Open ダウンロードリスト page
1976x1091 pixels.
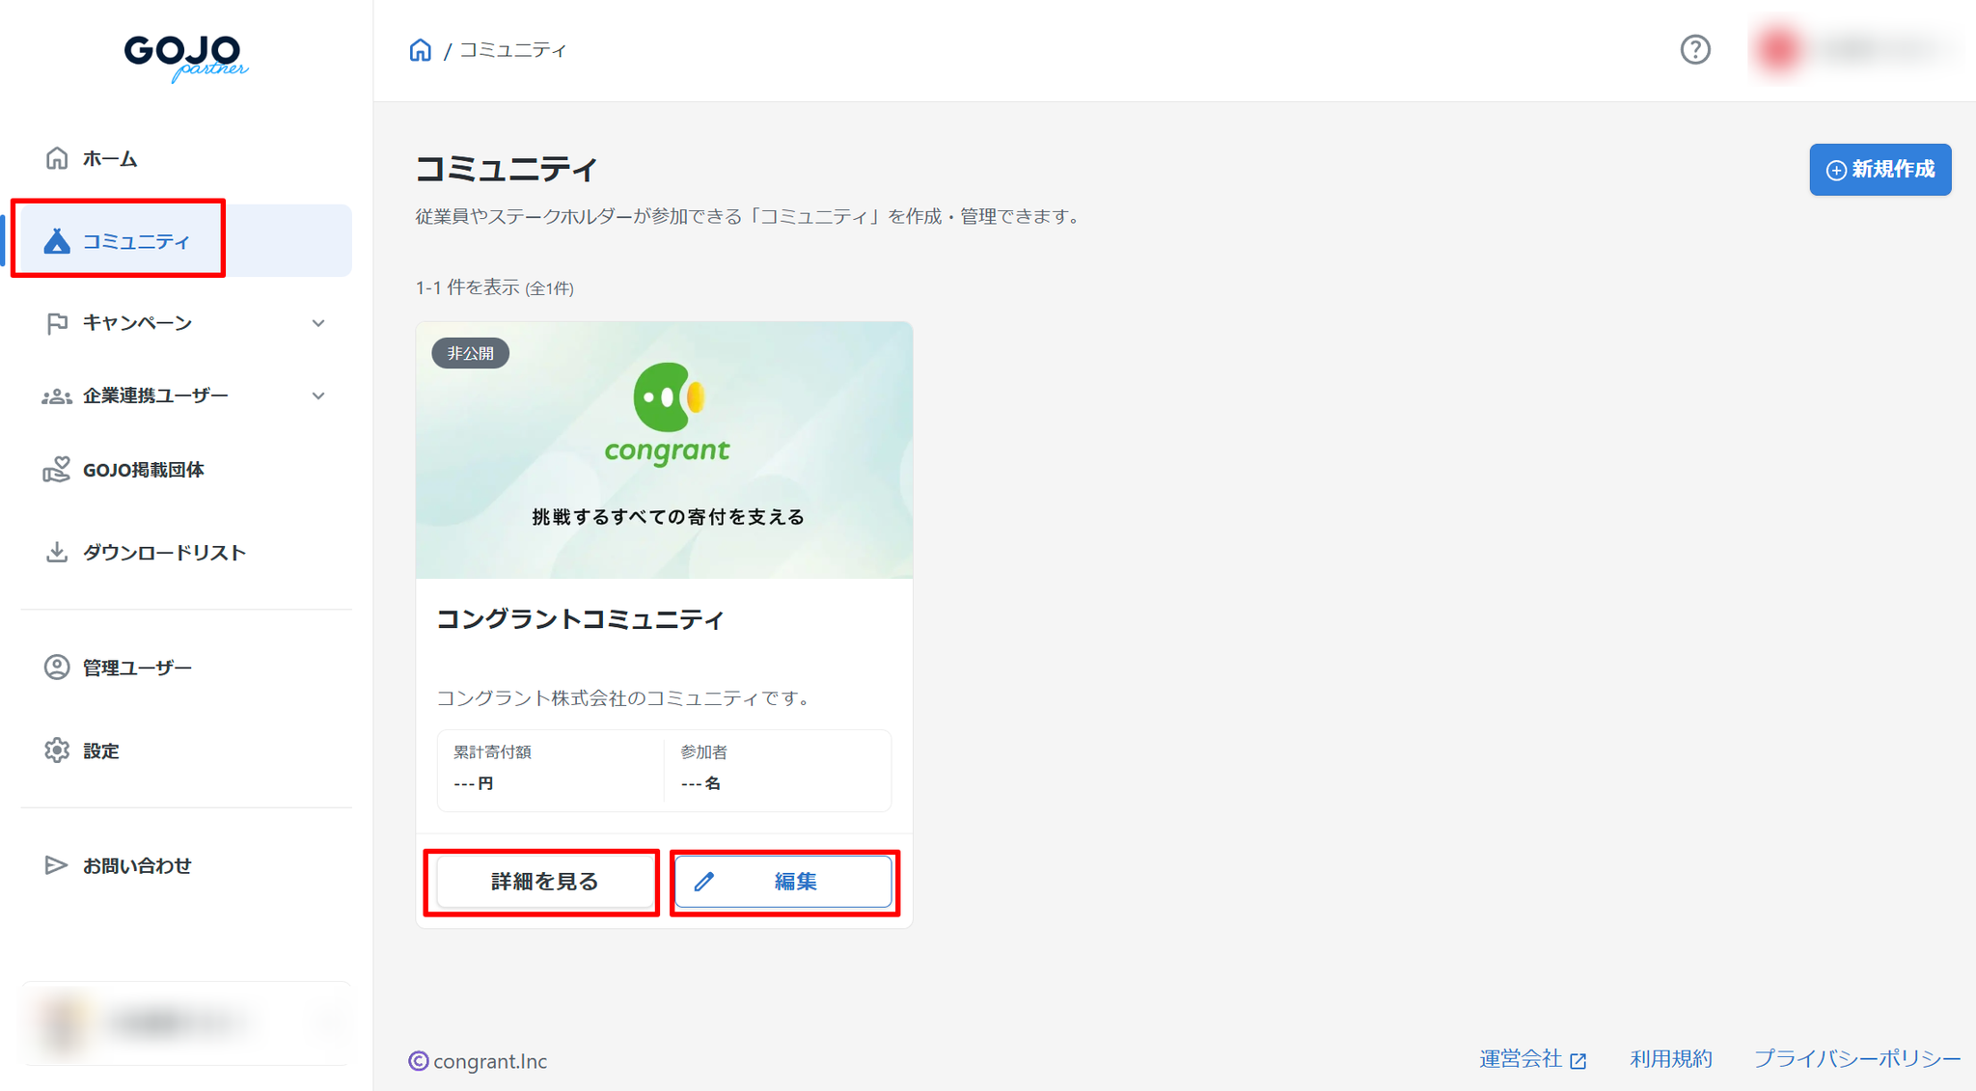(164, 553)
